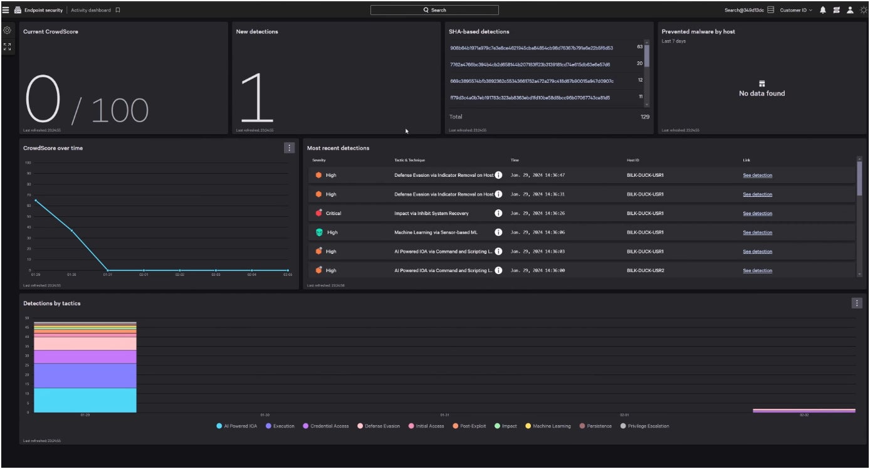870x469 pixels.
Task: Click the Defense Evasion legend color swatch
Action: 360,426
